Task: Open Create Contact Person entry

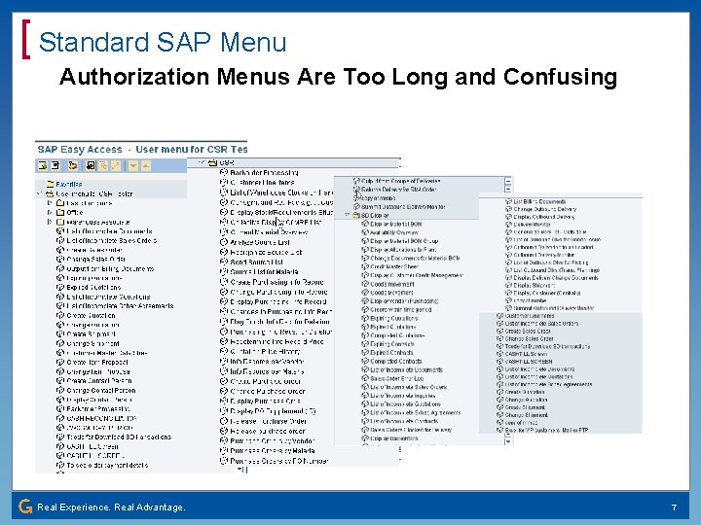Action: coord(98,381)
